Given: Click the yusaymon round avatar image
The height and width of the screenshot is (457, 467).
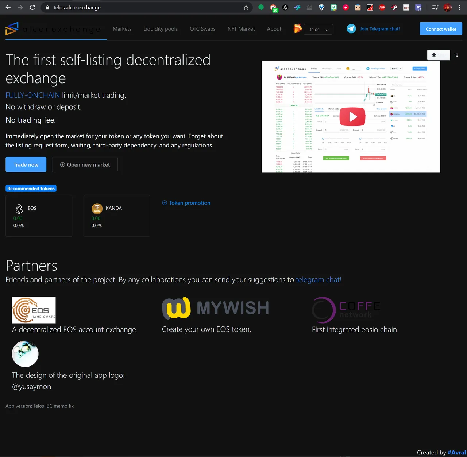Looking at the screenshot, I should click(25, 354).
